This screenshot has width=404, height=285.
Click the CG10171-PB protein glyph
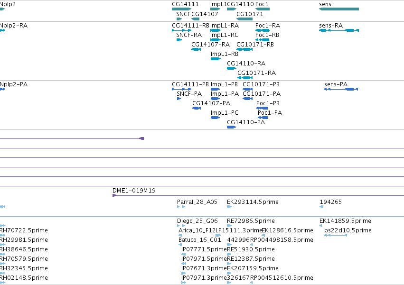pos(248,89)
